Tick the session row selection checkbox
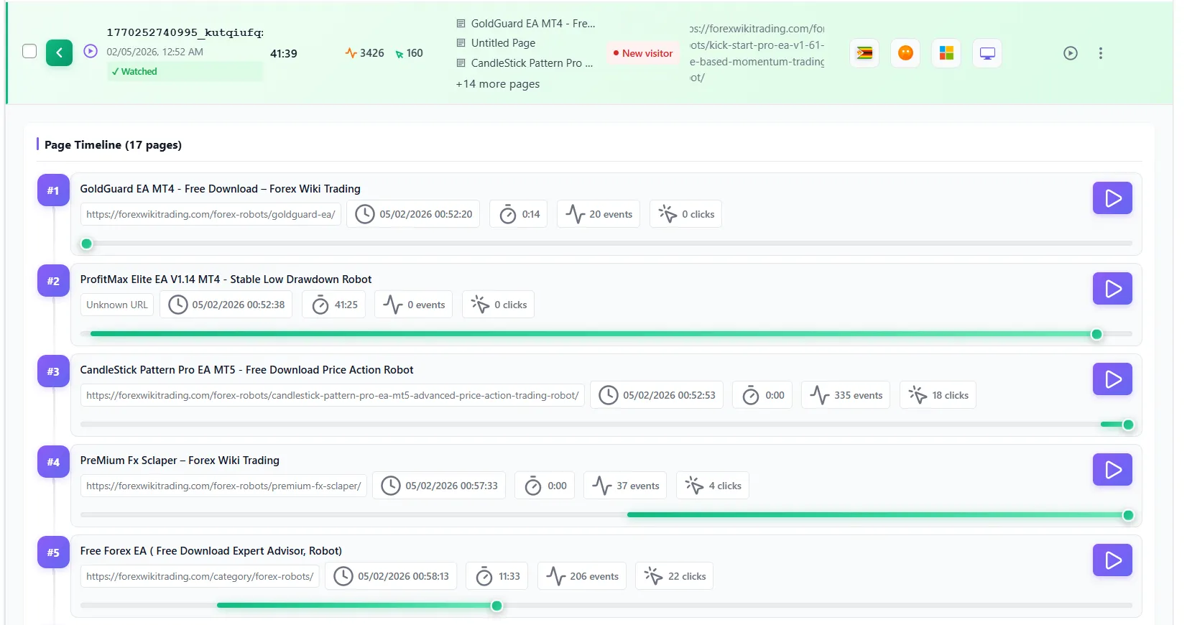The image size is (1187, 625). click(x=29, y=51)
